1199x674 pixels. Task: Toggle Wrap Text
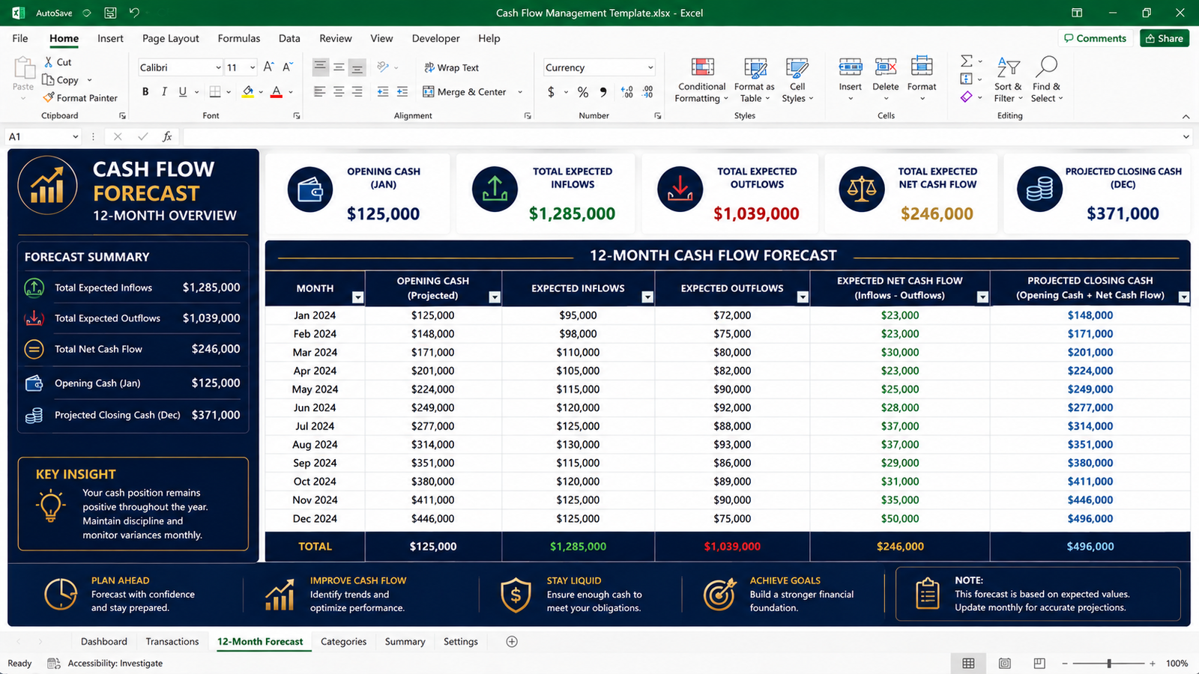point(451,67)
